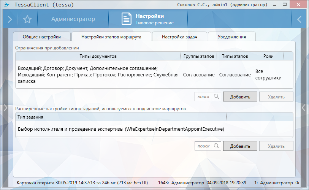This screenshot has height=190, width=309.
Task: Open right sidebar via header bar chevron
Action: point(299,19)
